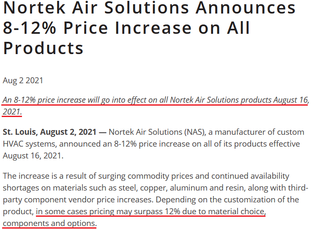
Task: Click the word 'Products' in the headline
Action: click(x=43, y=48)
